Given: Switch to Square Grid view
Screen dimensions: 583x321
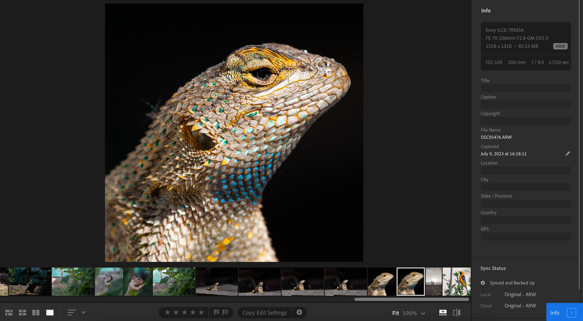Looking at the screenshot, I should 22,313.
